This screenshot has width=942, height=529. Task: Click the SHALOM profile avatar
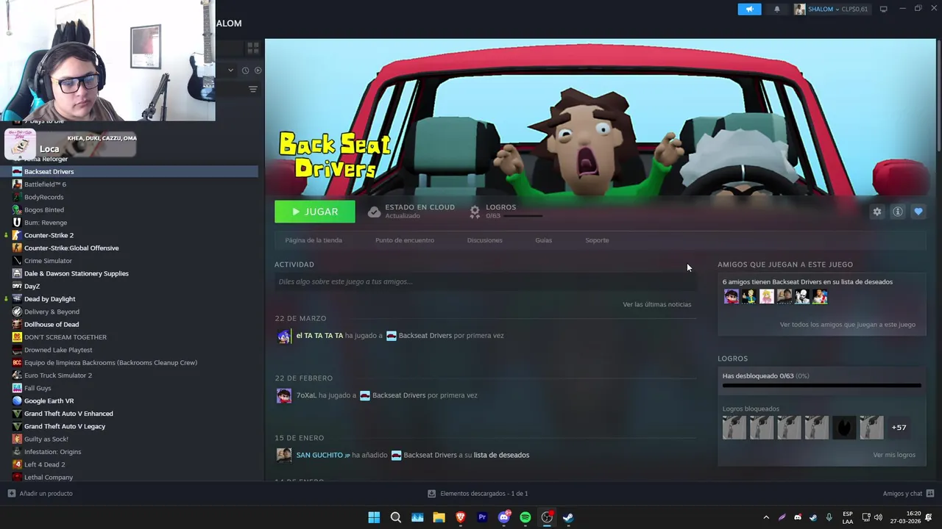tap(799, 9)
